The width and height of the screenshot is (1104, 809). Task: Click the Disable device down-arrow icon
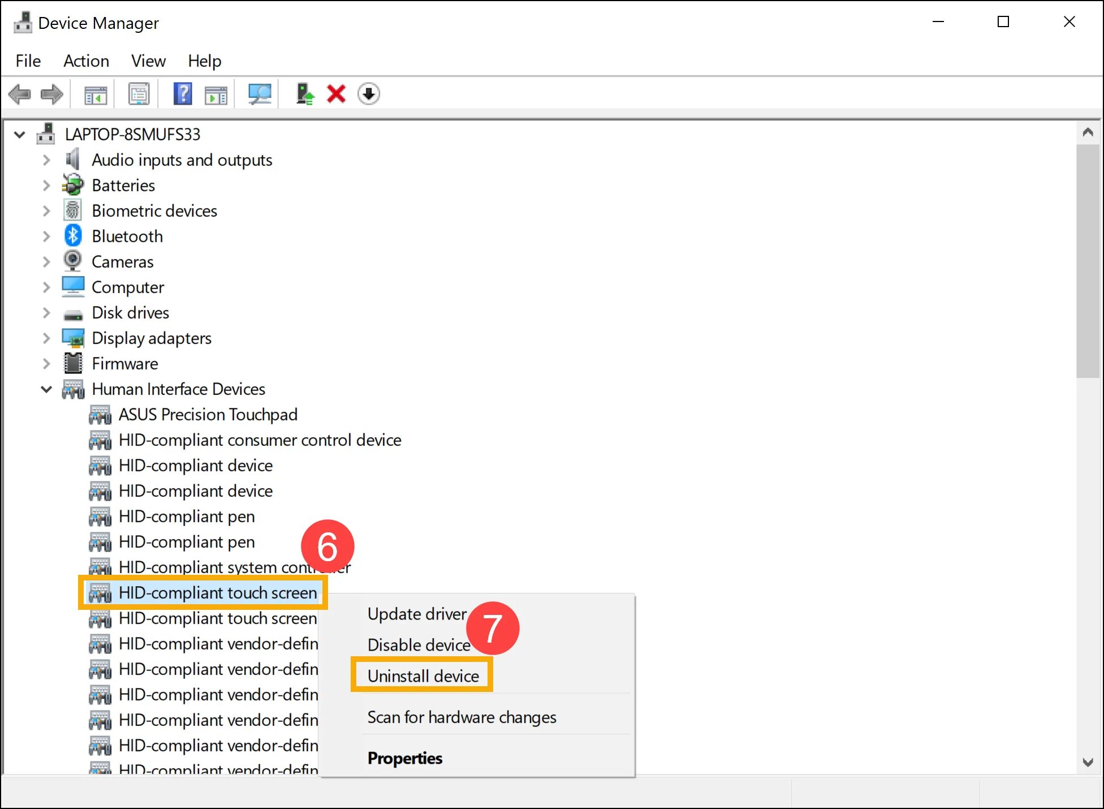coord(369,94)
